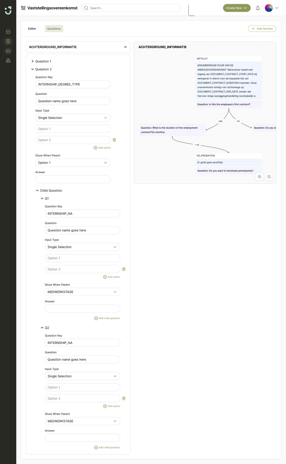
Task: Open Q1's Input Type Single Selection dropdown
Action: pyautogui.click(x=83, y=247)
